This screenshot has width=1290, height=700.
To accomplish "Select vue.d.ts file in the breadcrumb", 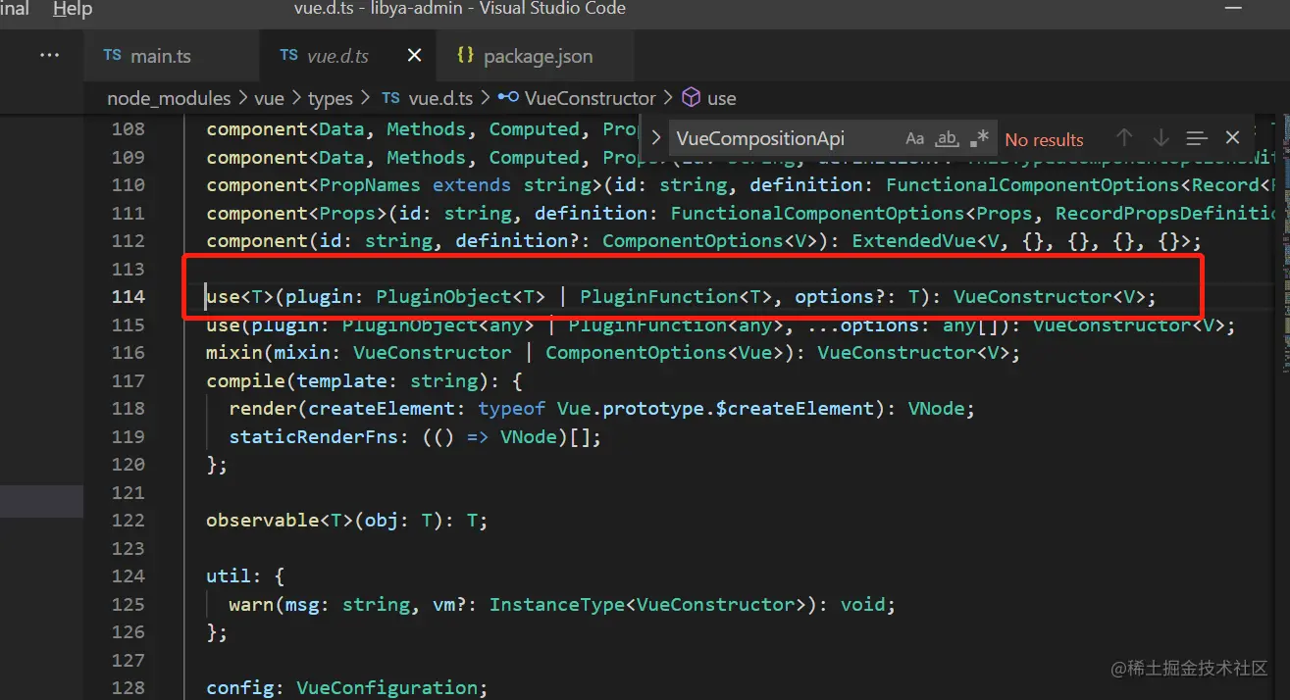I will pos(440,98).
